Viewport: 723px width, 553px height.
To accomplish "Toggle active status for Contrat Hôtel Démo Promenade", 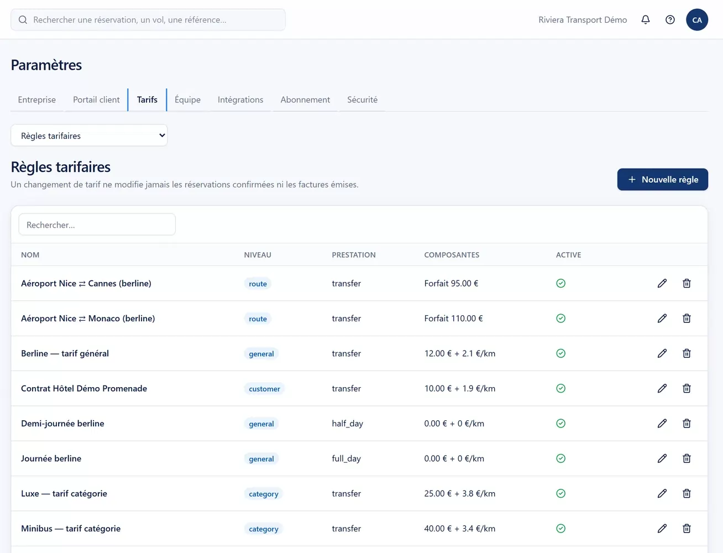I will (560, 388).
